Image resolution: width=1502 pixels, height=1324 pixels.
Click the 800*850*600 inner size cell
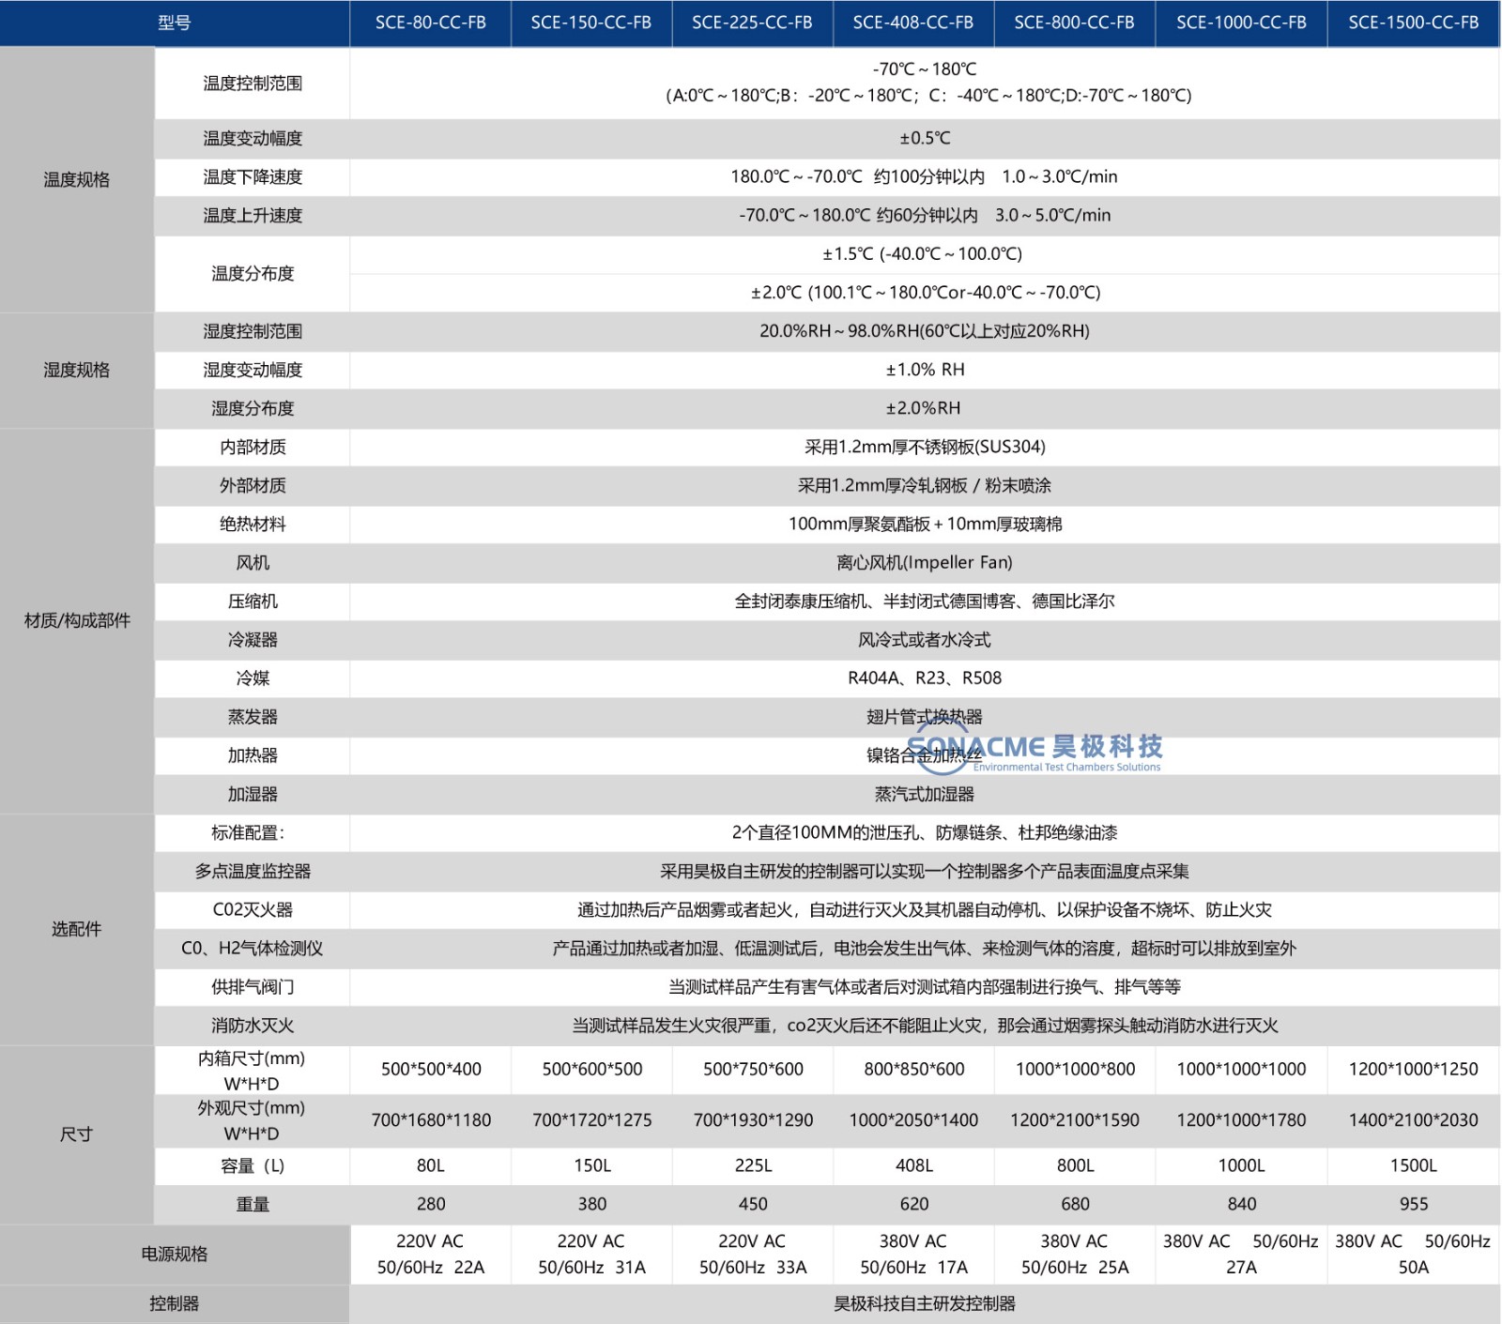tap(913, 1069)
